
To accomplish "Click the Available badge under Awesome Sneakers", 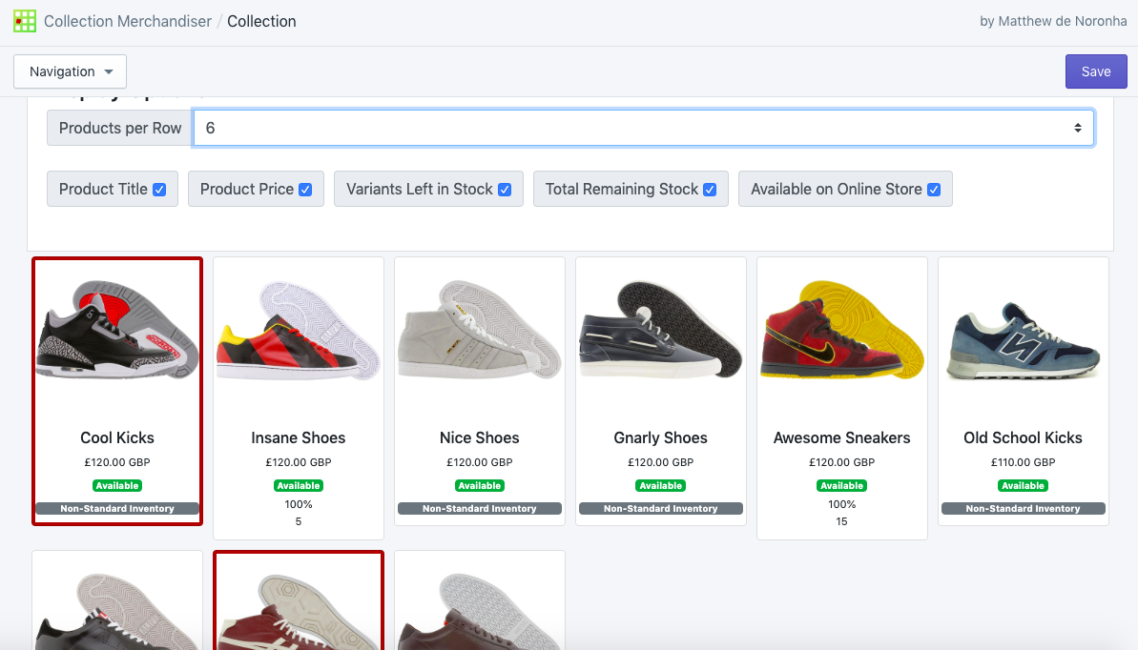I will [x=842, y=485].
